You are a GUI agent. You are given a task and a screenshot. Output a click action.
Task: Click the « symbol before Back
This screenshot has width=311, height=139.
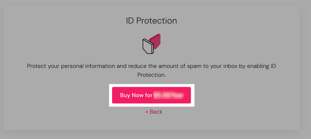click(x=147, y=112)
